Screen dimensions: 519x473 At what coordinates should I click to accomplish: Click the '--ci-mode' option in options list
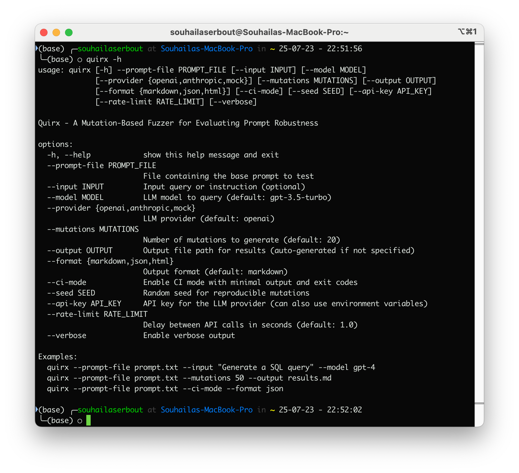point(67,282)
